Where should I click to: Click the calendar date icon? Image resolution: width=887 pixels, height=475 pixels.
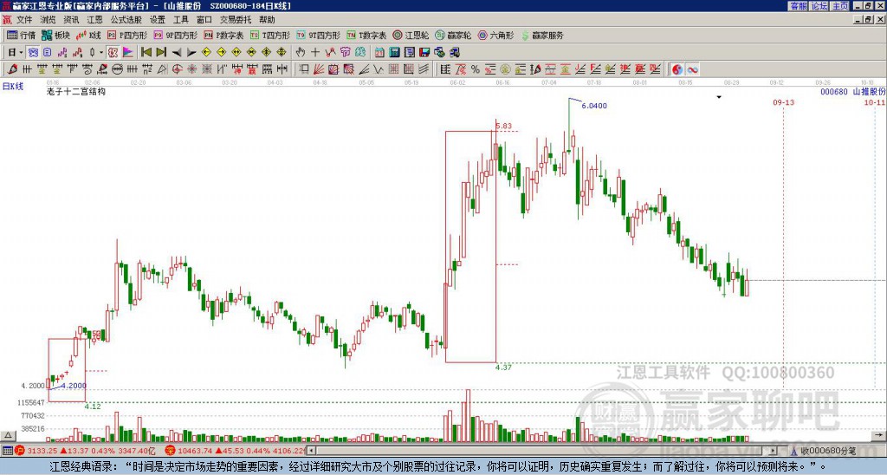point(379,52)
